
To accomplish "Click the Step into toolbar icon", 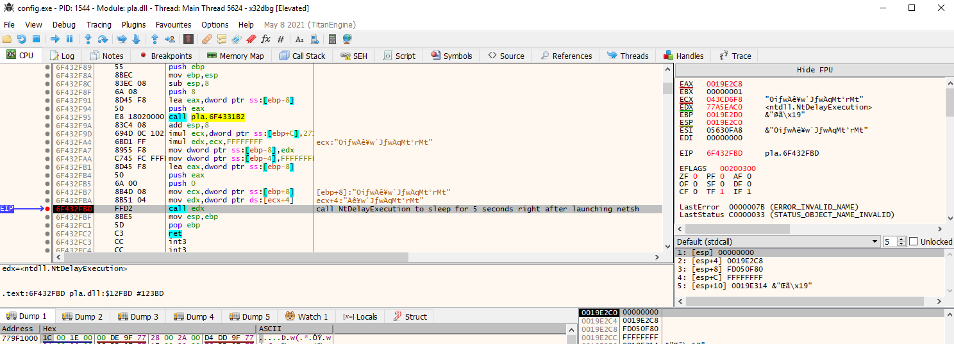I will pyautogui.click(x=88, y=39).
